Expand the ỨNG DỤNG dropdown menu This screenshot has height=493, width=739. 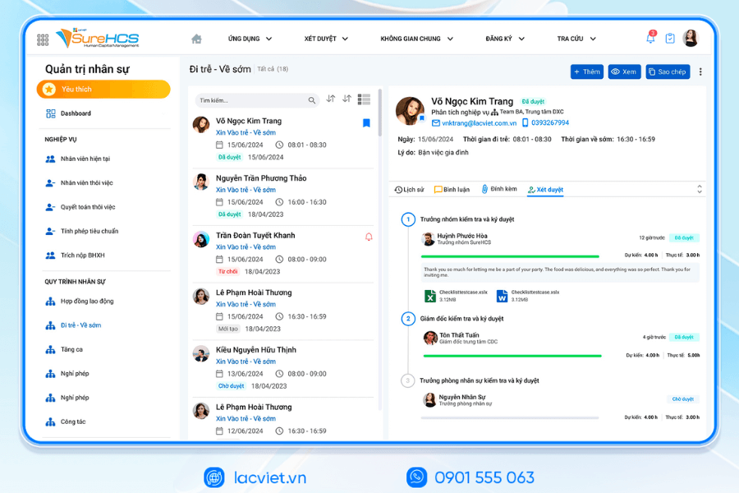250,39
